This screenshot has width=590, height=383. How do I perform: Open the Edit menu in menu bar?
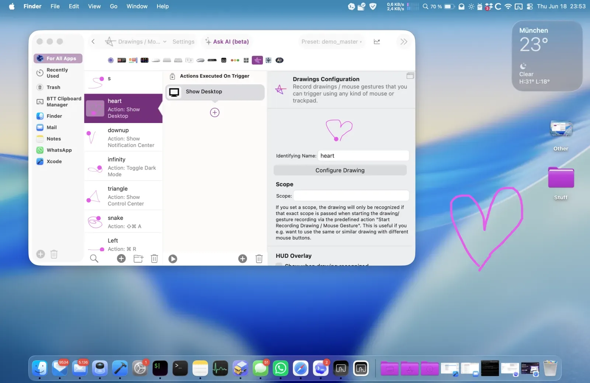(x=74, y=6)
